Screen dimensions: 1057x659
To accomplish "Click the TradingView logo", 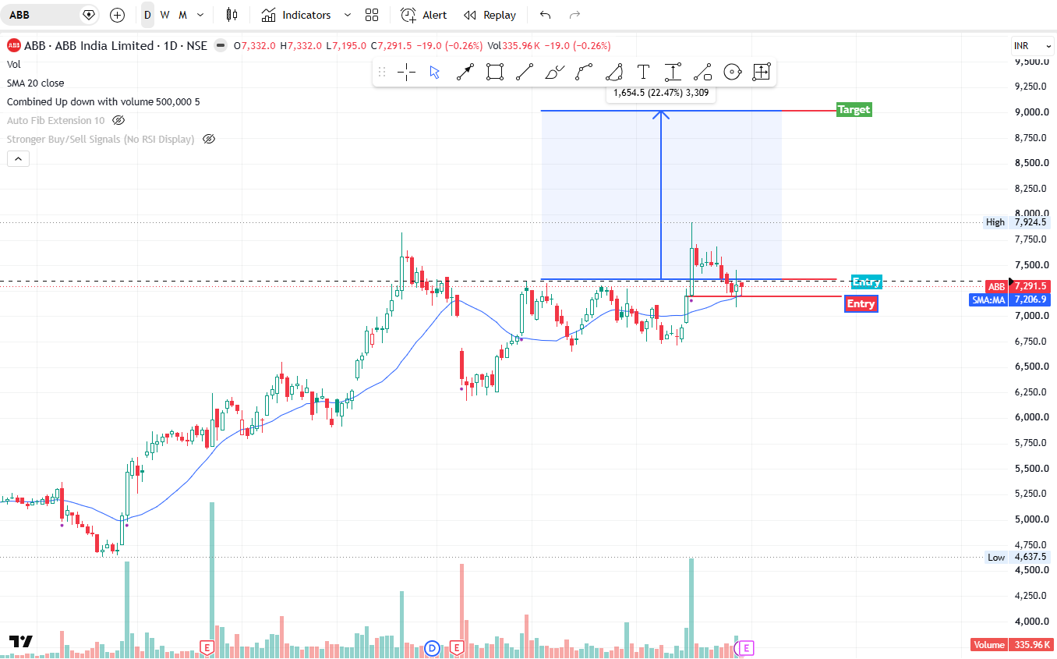I will [x=21, y=642].
